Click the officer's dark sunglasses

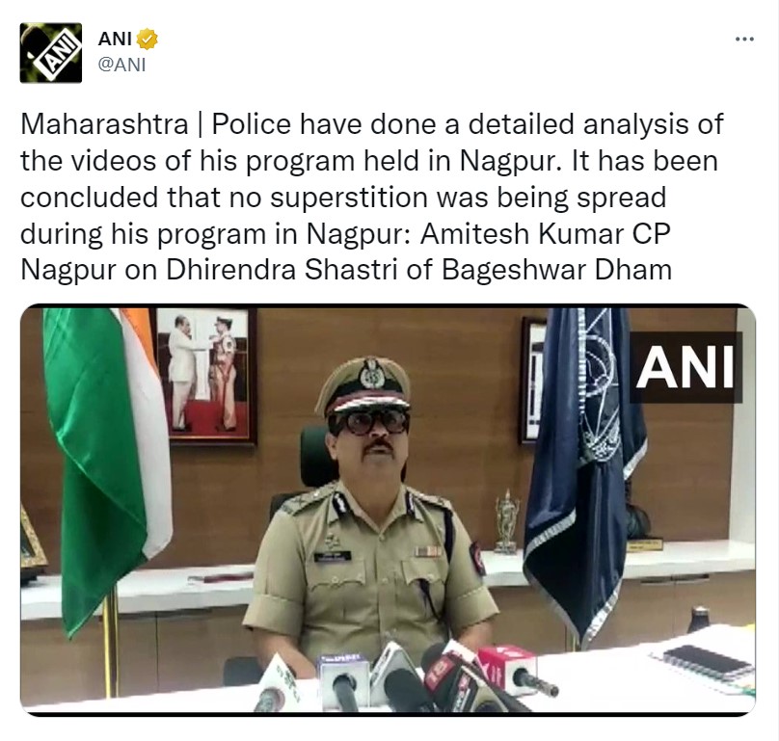(x=371, y=423)
